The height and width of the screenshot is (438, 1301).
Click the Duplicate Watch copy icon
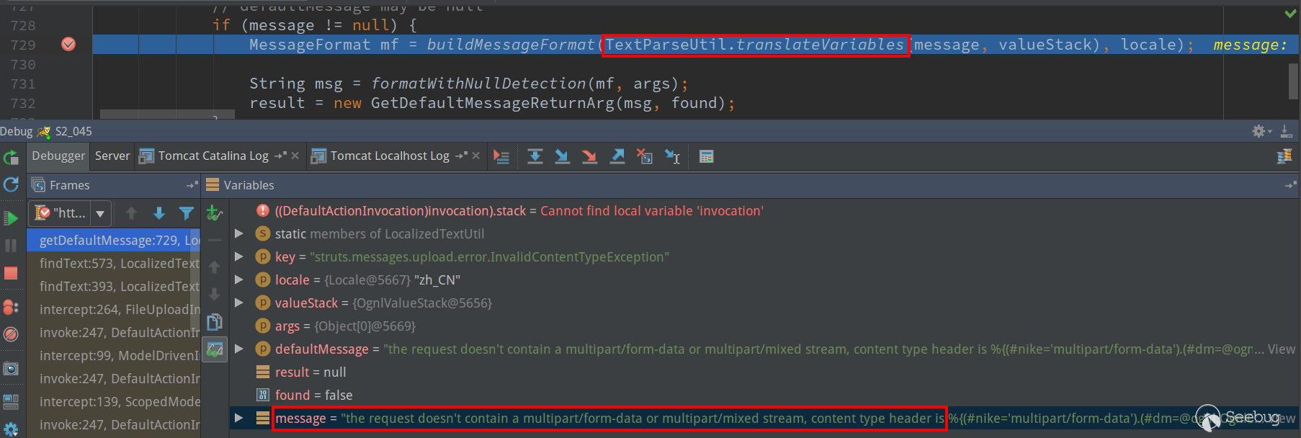click(x=215, y=322)
